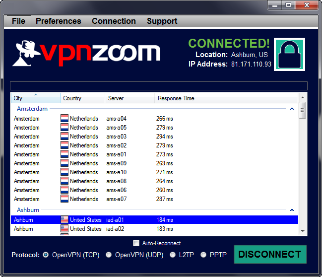Viewport: 322px width, 277px height.
Task: Click the Netherlands flag for ams-a07
Action: pos(64,199)
